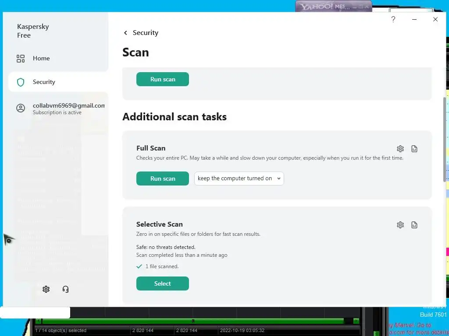Open Full Scan settings gear
The image size is (449, 336).
tap(400, 149)
